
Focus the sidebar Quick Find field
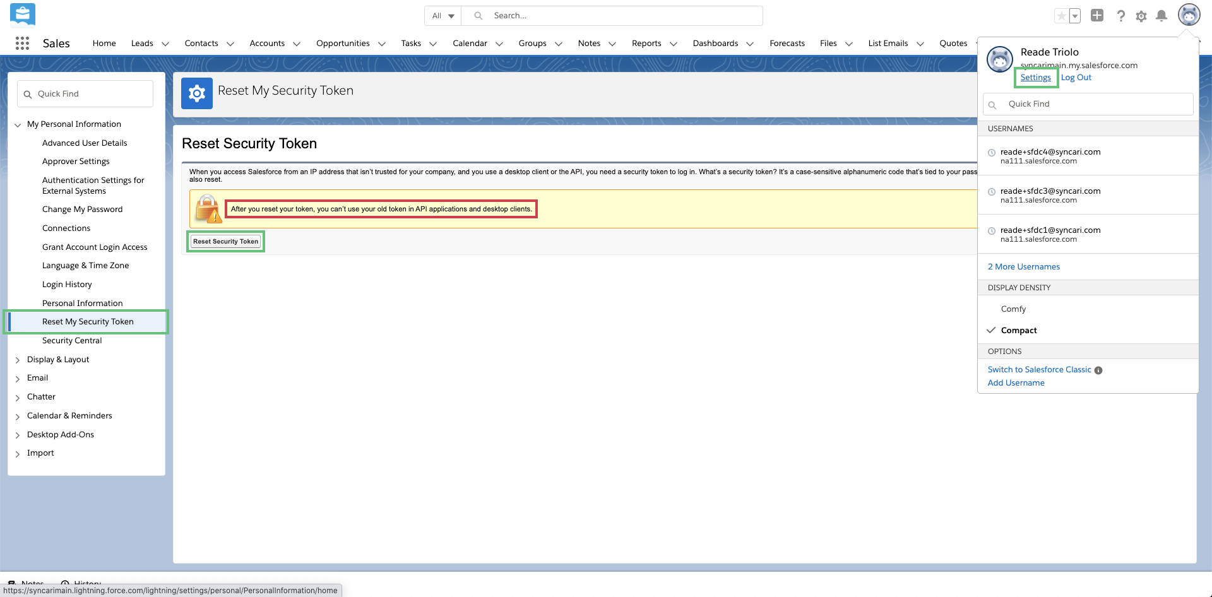(85, 94)
